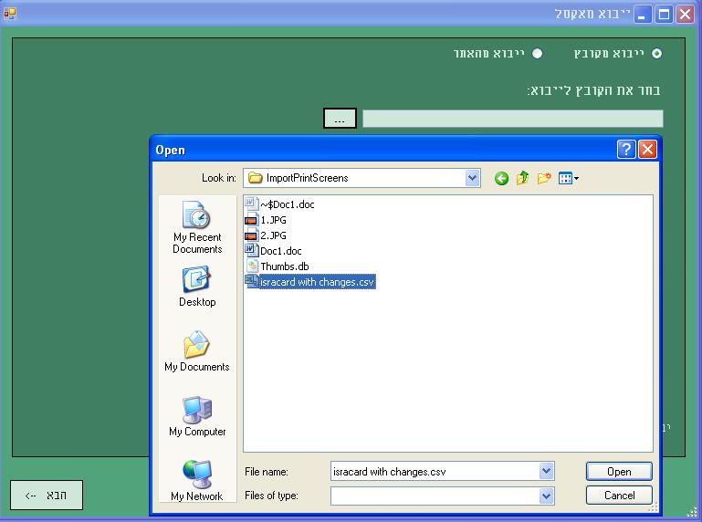The width and height of the screenshot is (702, 522).
Task: Click the application icon in title bar
Action: click(x=9, y=14)
